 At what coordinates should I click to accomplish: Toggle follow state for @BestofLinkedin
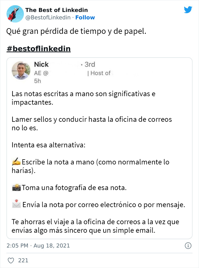click(85, 18)
